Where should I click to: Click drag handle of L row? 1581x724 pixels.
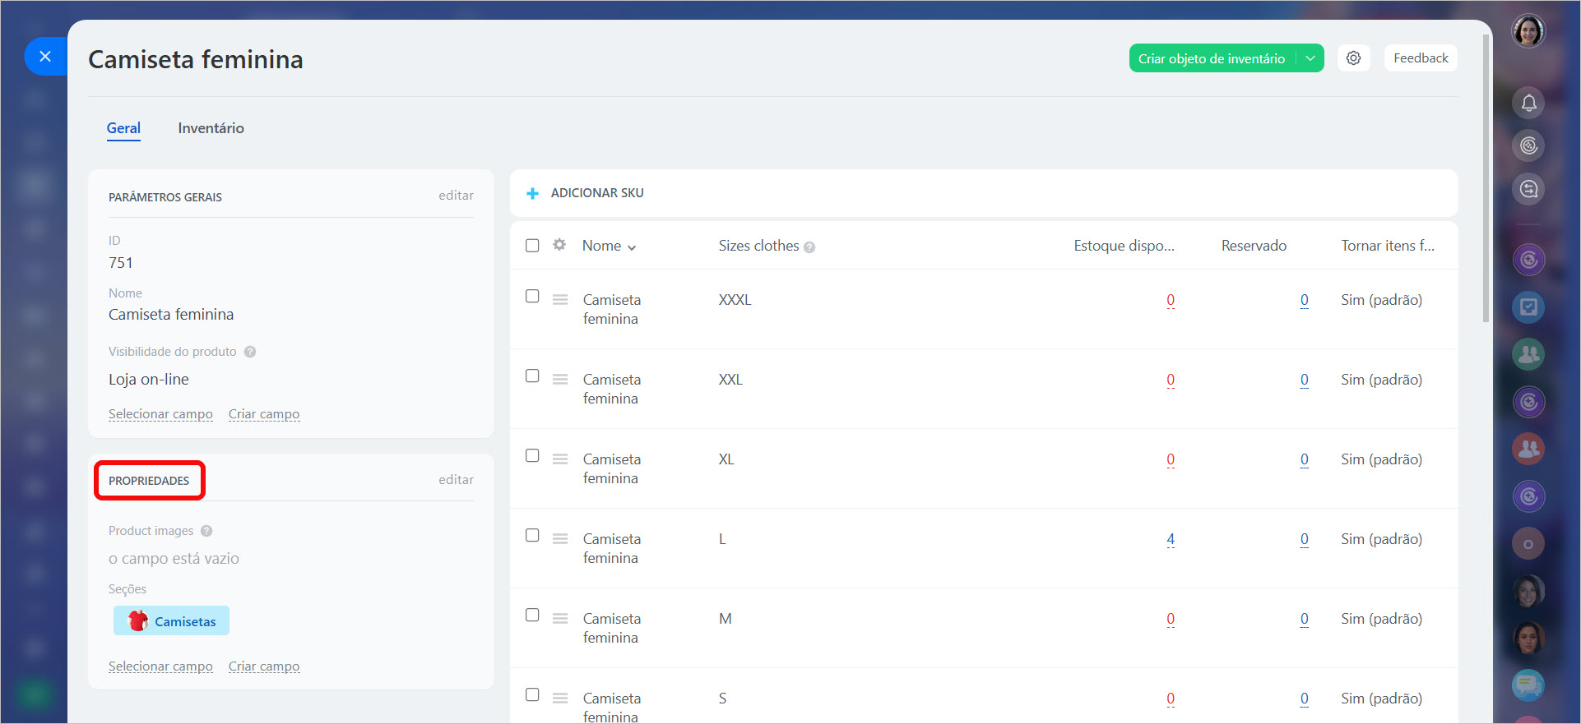(x=560, y=539)
